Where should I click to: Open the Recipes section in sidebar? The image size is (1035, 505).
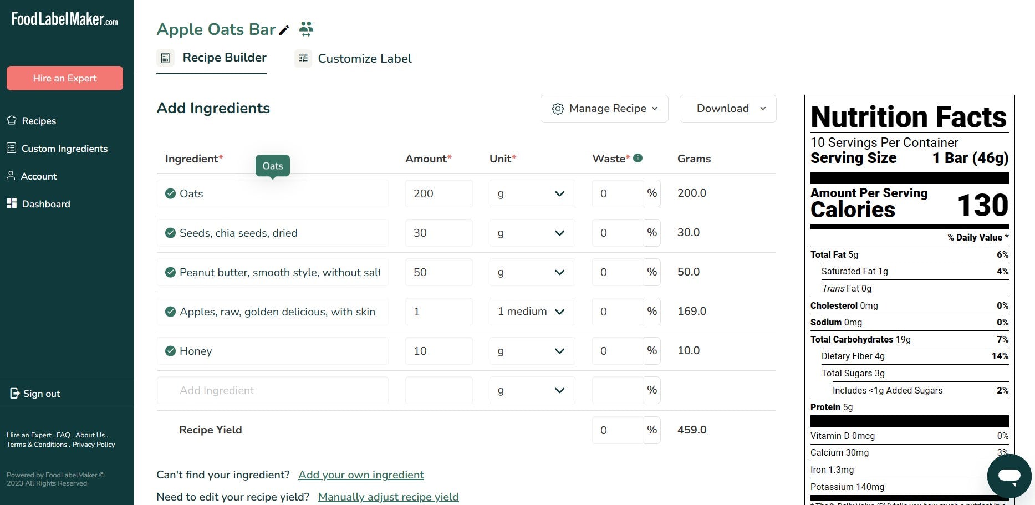[39, 121]
